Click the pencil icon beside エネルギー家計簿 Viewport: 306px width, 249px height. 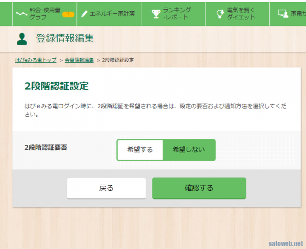84,14
